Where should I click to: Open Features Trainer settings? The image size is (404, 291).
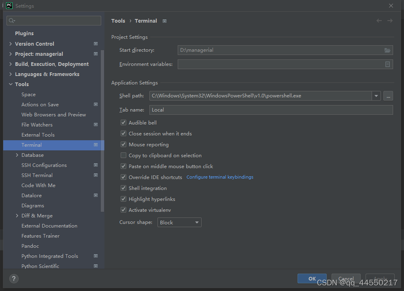click(x=40, y=236)
